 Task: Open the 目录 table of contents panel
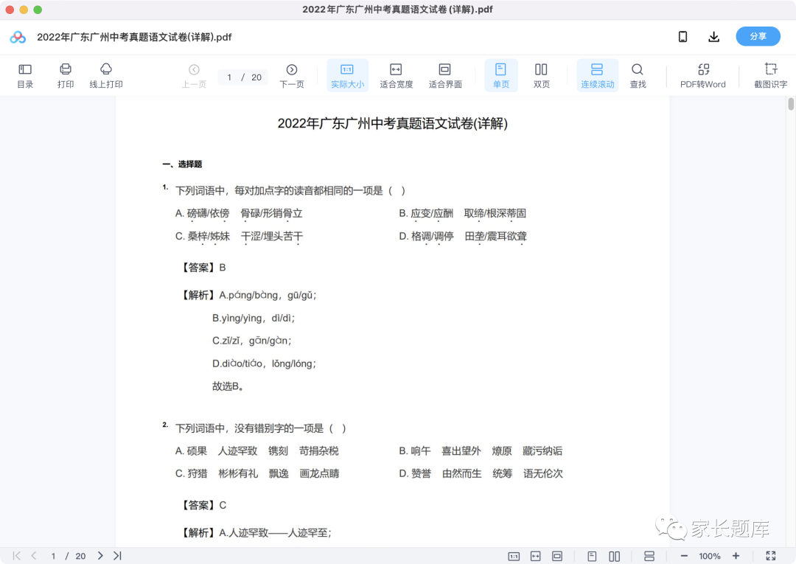click(25, 76)
